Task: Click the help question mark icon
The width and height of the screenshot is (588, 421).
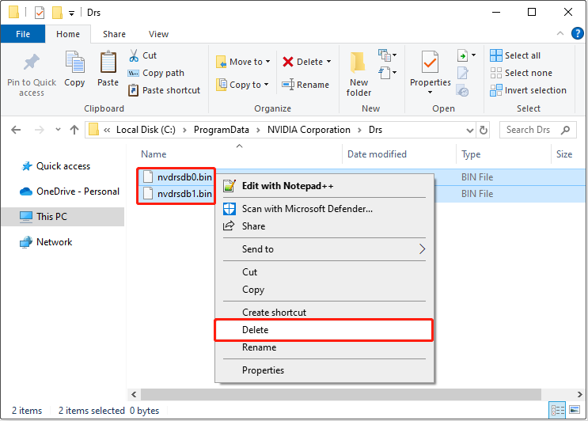Action: [576, 34]
